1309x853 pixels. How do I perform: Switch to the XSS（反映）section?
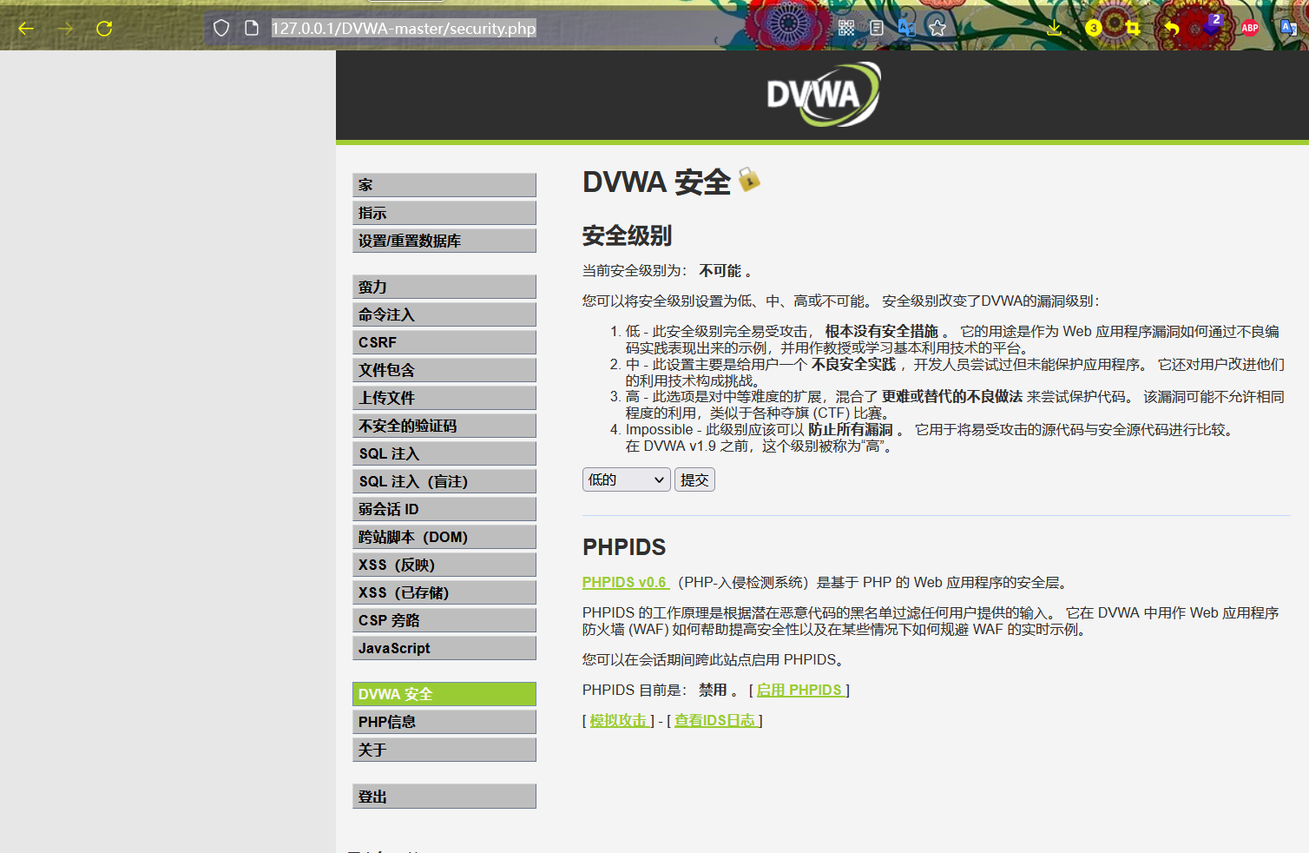coord(444,564)
